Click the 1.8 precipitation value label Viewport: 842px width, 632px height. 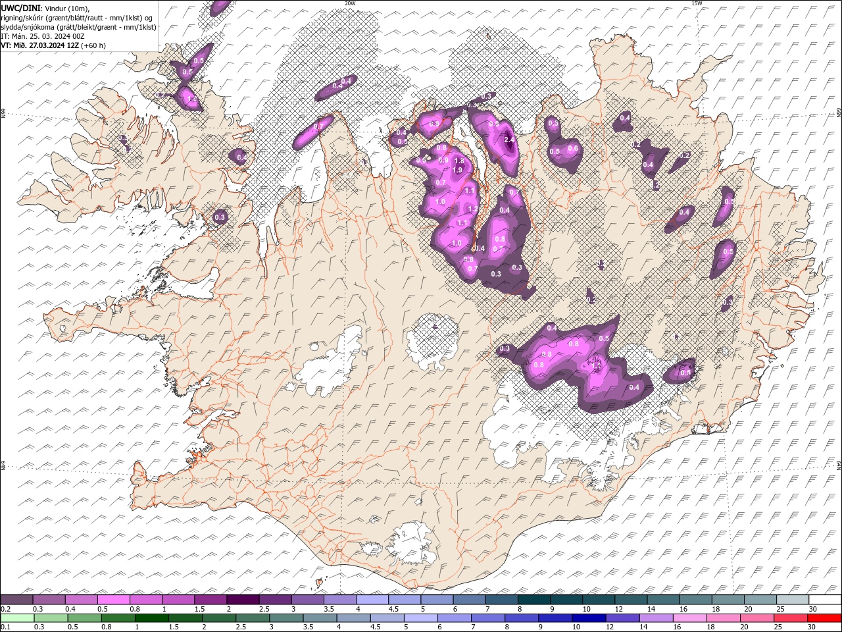coord(459,161)
